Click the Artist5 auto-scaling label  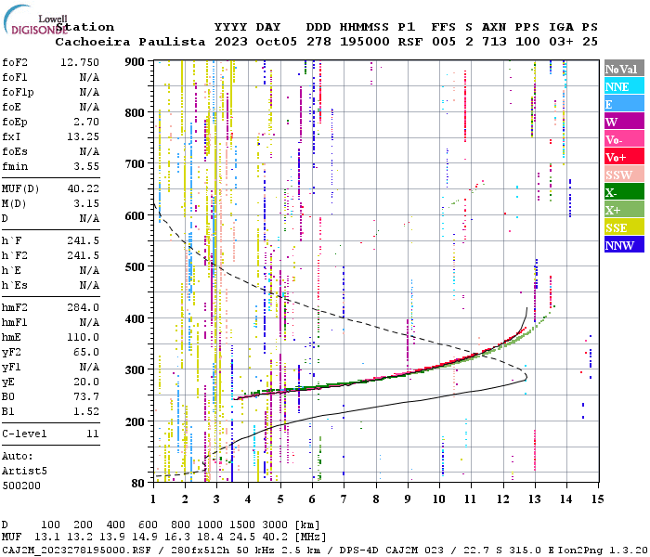[24, 472]
